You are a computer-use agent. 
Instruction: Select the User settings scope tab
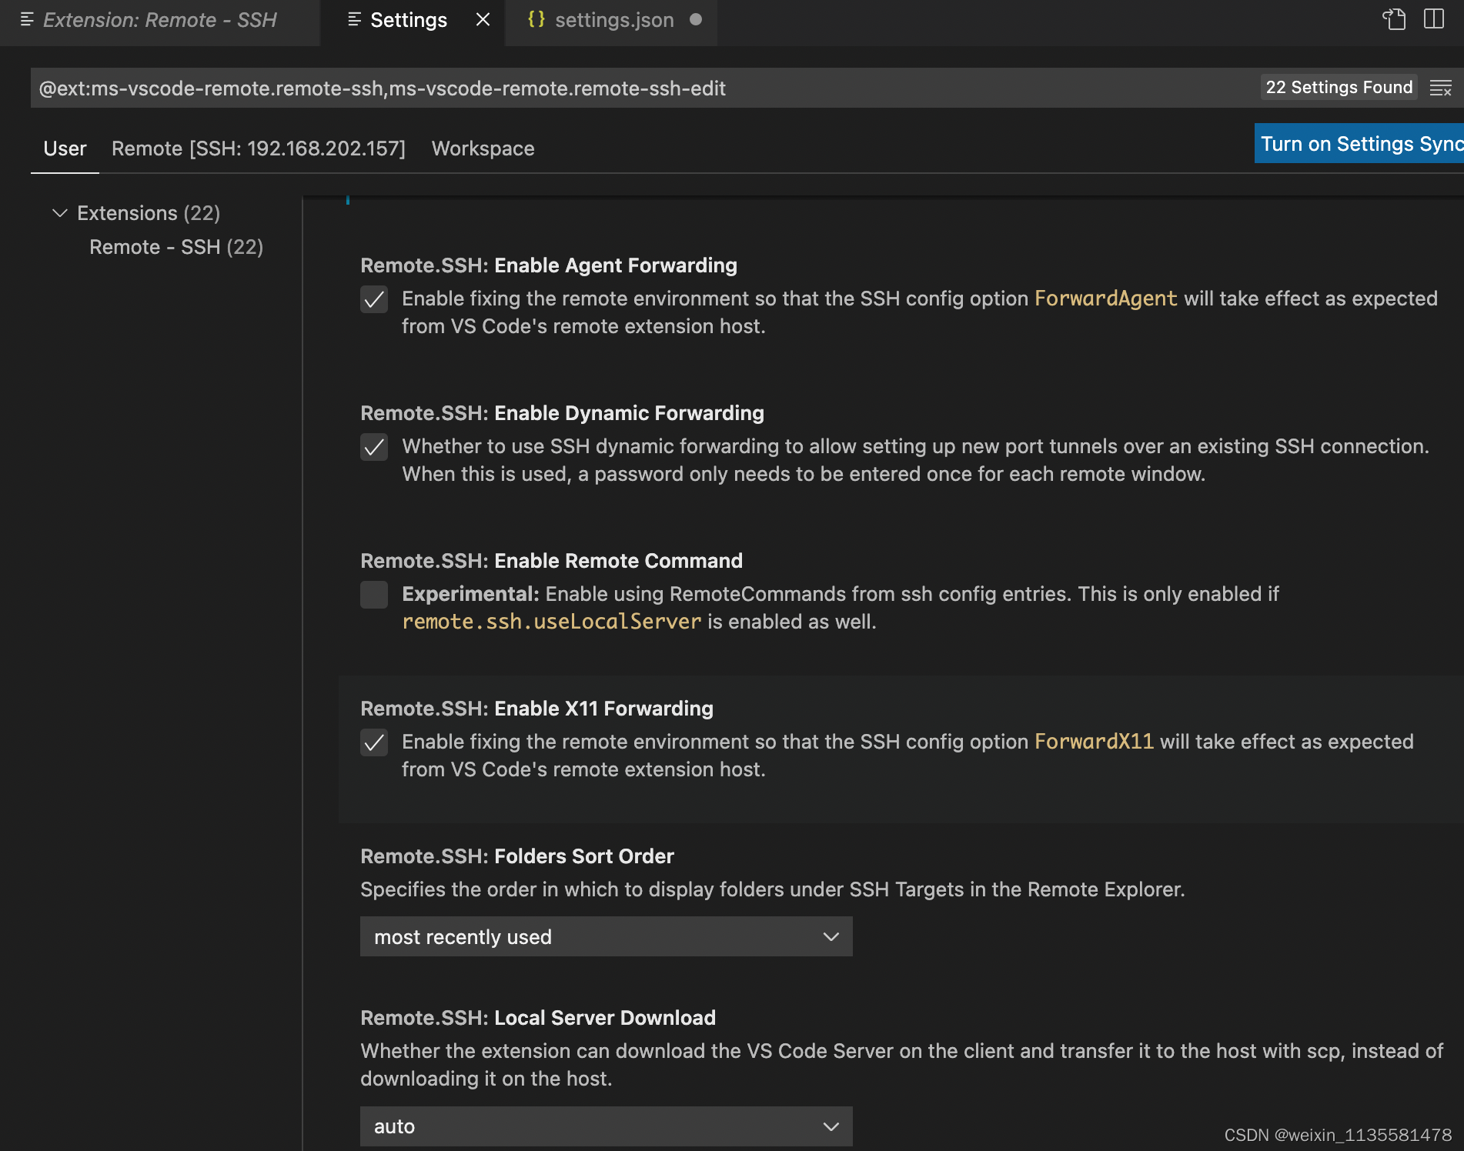(65, 148)
